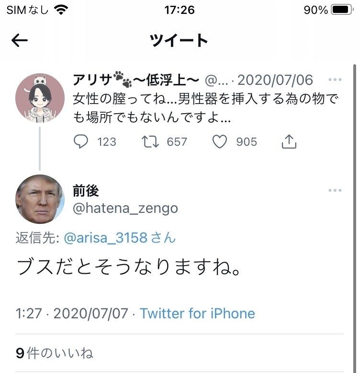Tap the reply bubble icon with 123
Viewport: 359px width, 373px height.
click(x=81, y=141)
